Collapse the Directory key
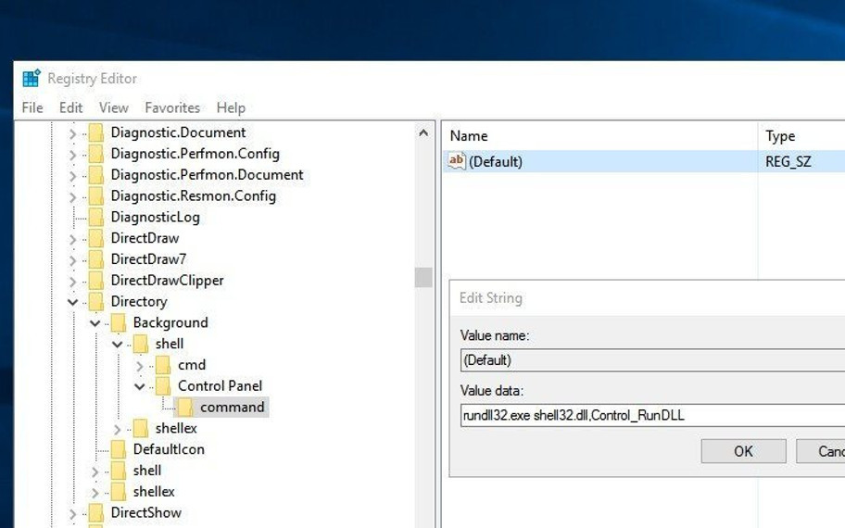Image resolution: width=845 pixels, height=528 pixels. click(x=73, y=302)
